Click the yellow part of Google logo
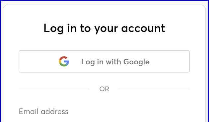 click(x=60, y=61)
